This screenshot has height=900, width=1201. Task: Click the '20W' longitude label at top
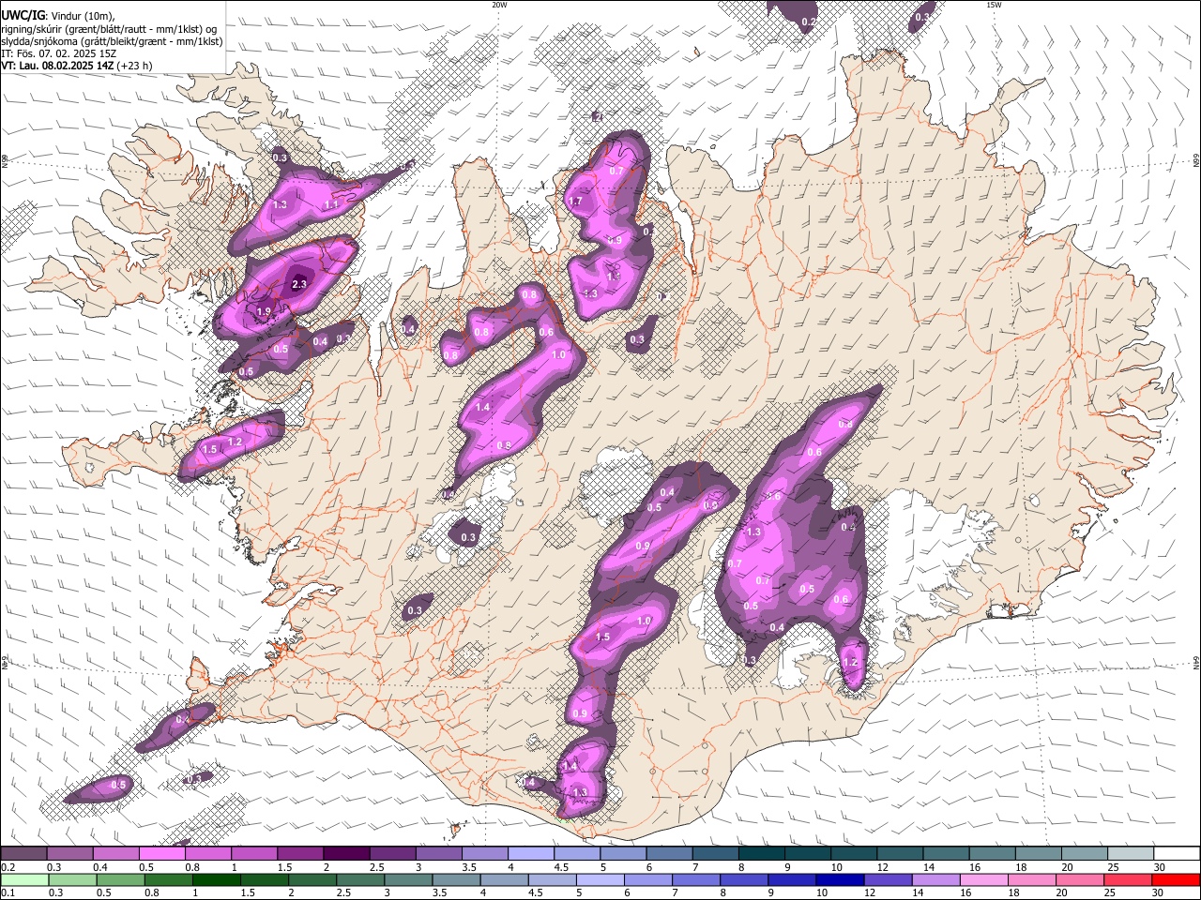tap(499, 5)
